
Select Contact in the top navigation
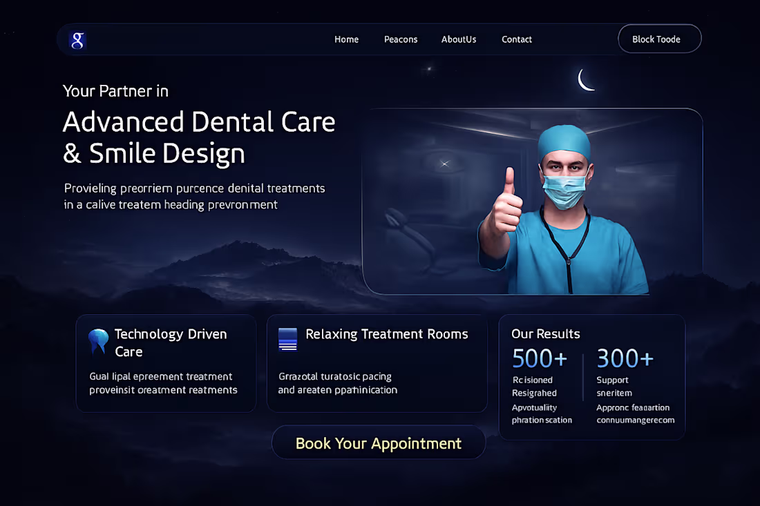(517, 39)
